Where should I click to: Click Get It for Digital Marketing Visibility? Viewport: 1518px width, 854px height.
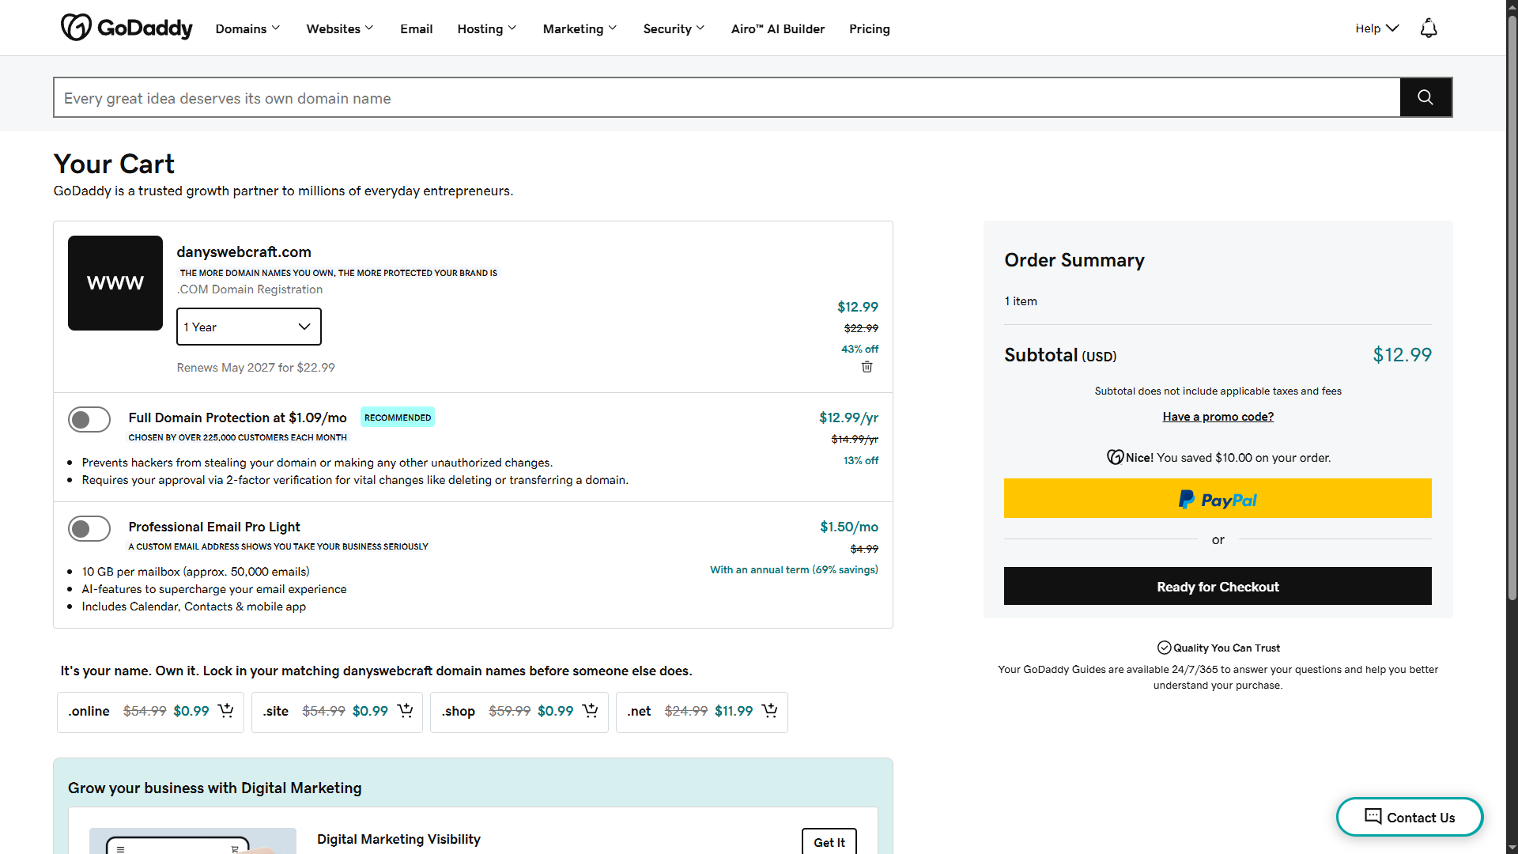point(829,842)
